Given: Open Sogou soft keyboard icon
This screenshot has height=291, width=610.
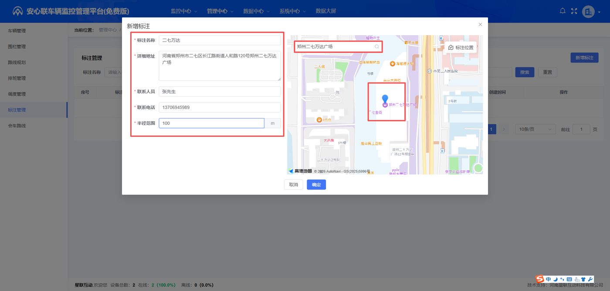Looking at the screenshot, I should point(569,279).
